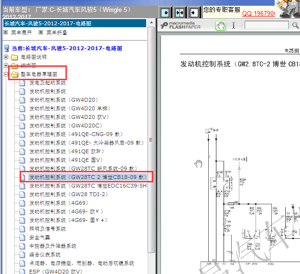Open 点烟器、电源插座、雨刮器、电动后视镜系统

click(82, 263)
